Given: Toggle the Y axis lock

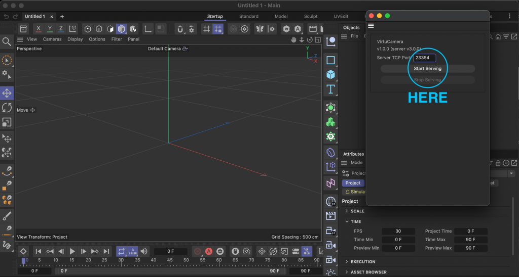Looking at the screenshot, I should [50, 29].
